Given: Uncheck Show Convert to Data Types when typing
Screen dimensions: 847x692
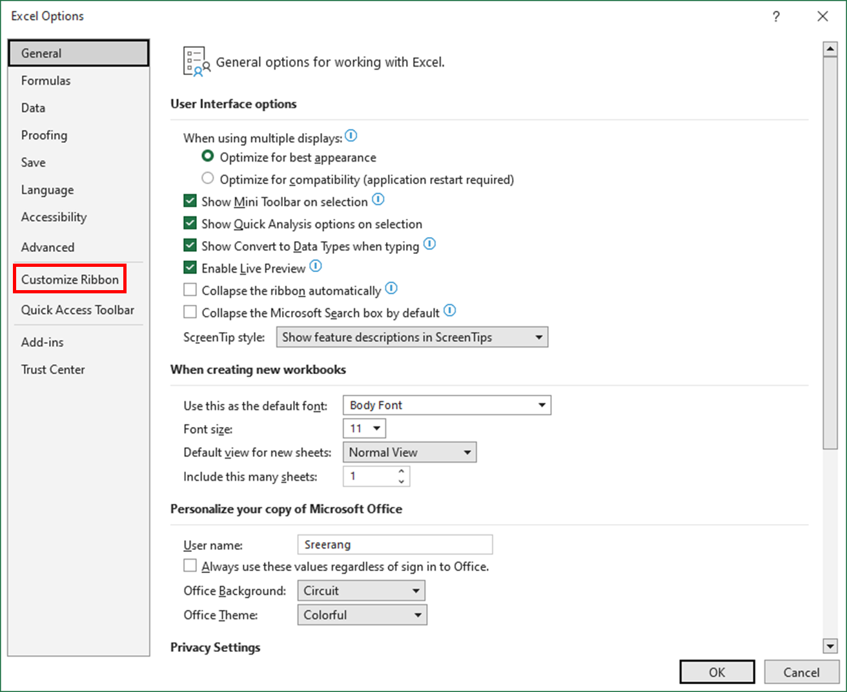Looking at the screenshot, I should (x=190, y=246).
